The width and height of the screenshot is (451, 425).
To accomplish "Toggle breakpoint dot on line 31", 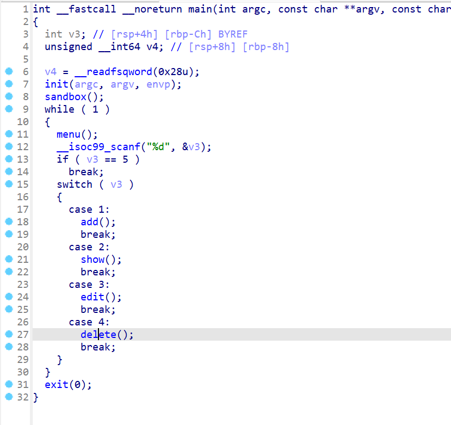I will pyautogui.click(x=9, y=384).
